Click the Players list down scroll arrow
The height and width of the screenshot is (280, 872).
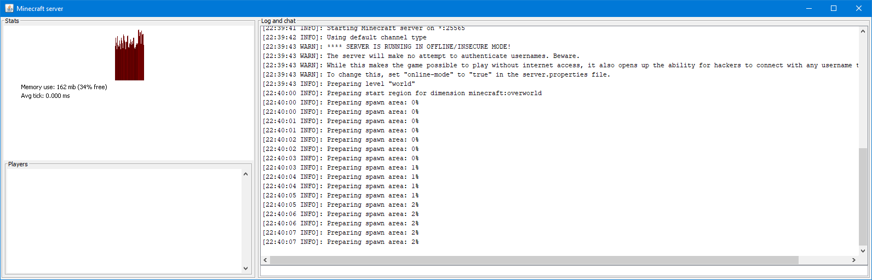pyautogui.click(x=245, y=269)
